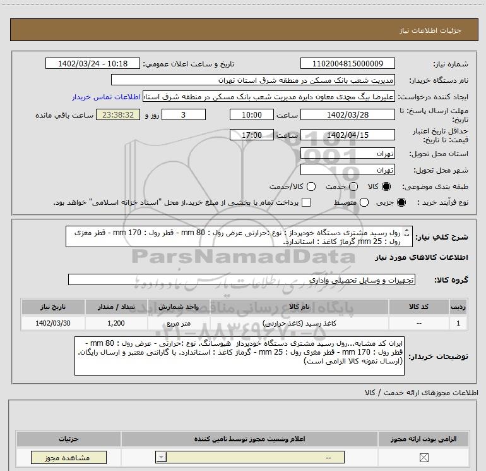Click the need number field 1102004815000009

tap(347, 63)
